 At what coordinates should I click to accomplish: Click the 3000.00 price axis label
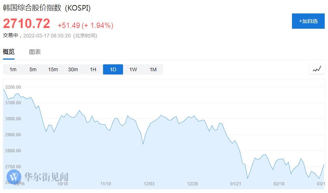click(13, 119)
